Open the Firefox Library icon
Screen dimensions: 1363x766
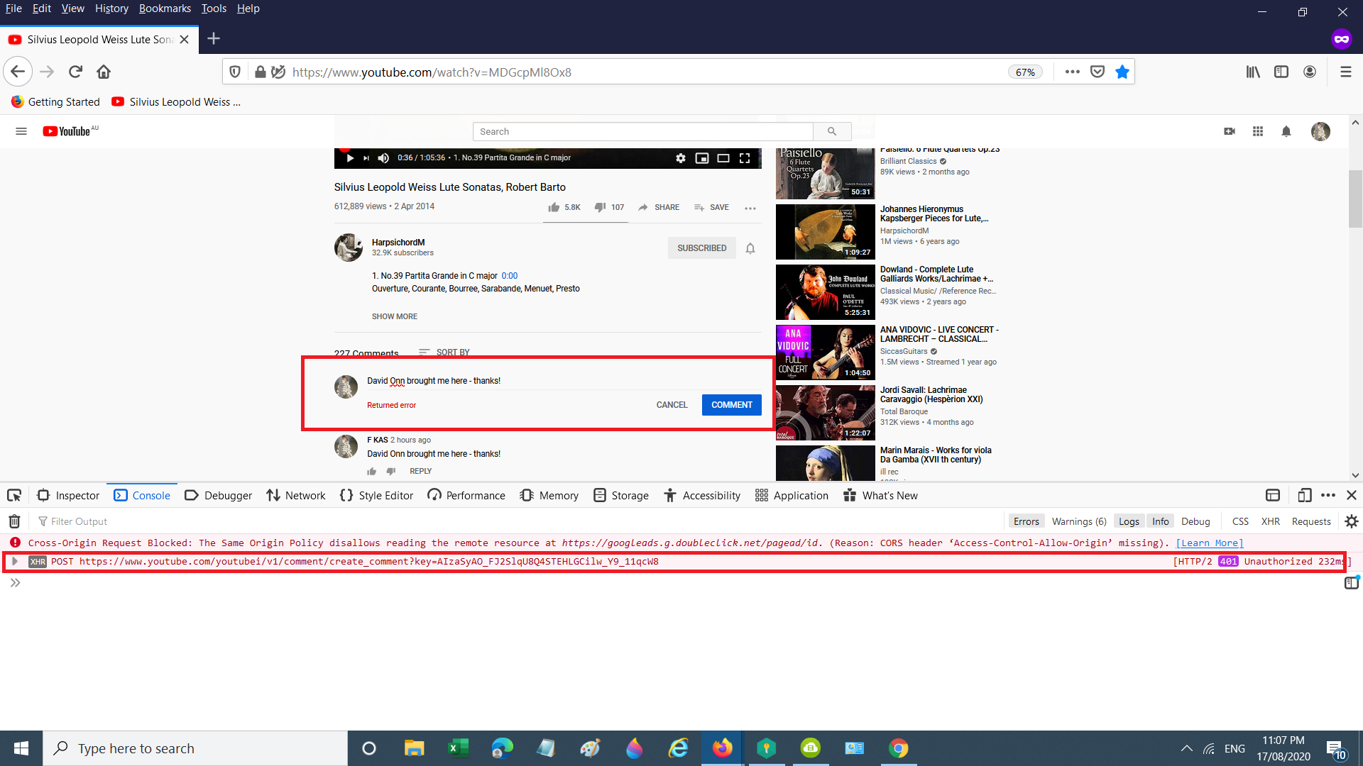click(1253, 72)
